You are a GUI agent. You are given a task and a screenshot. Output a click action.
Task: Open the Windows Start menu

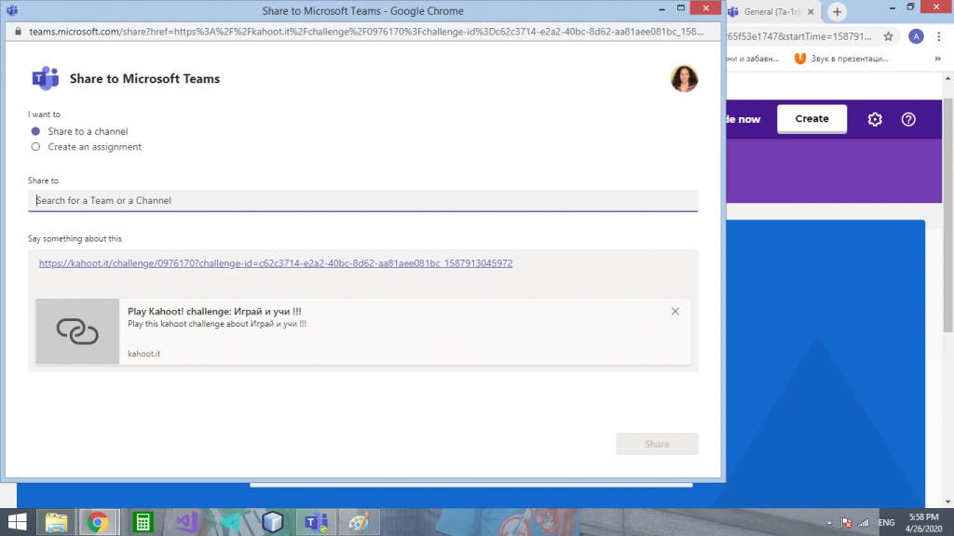pyautogui.click(x=17, y=522)
